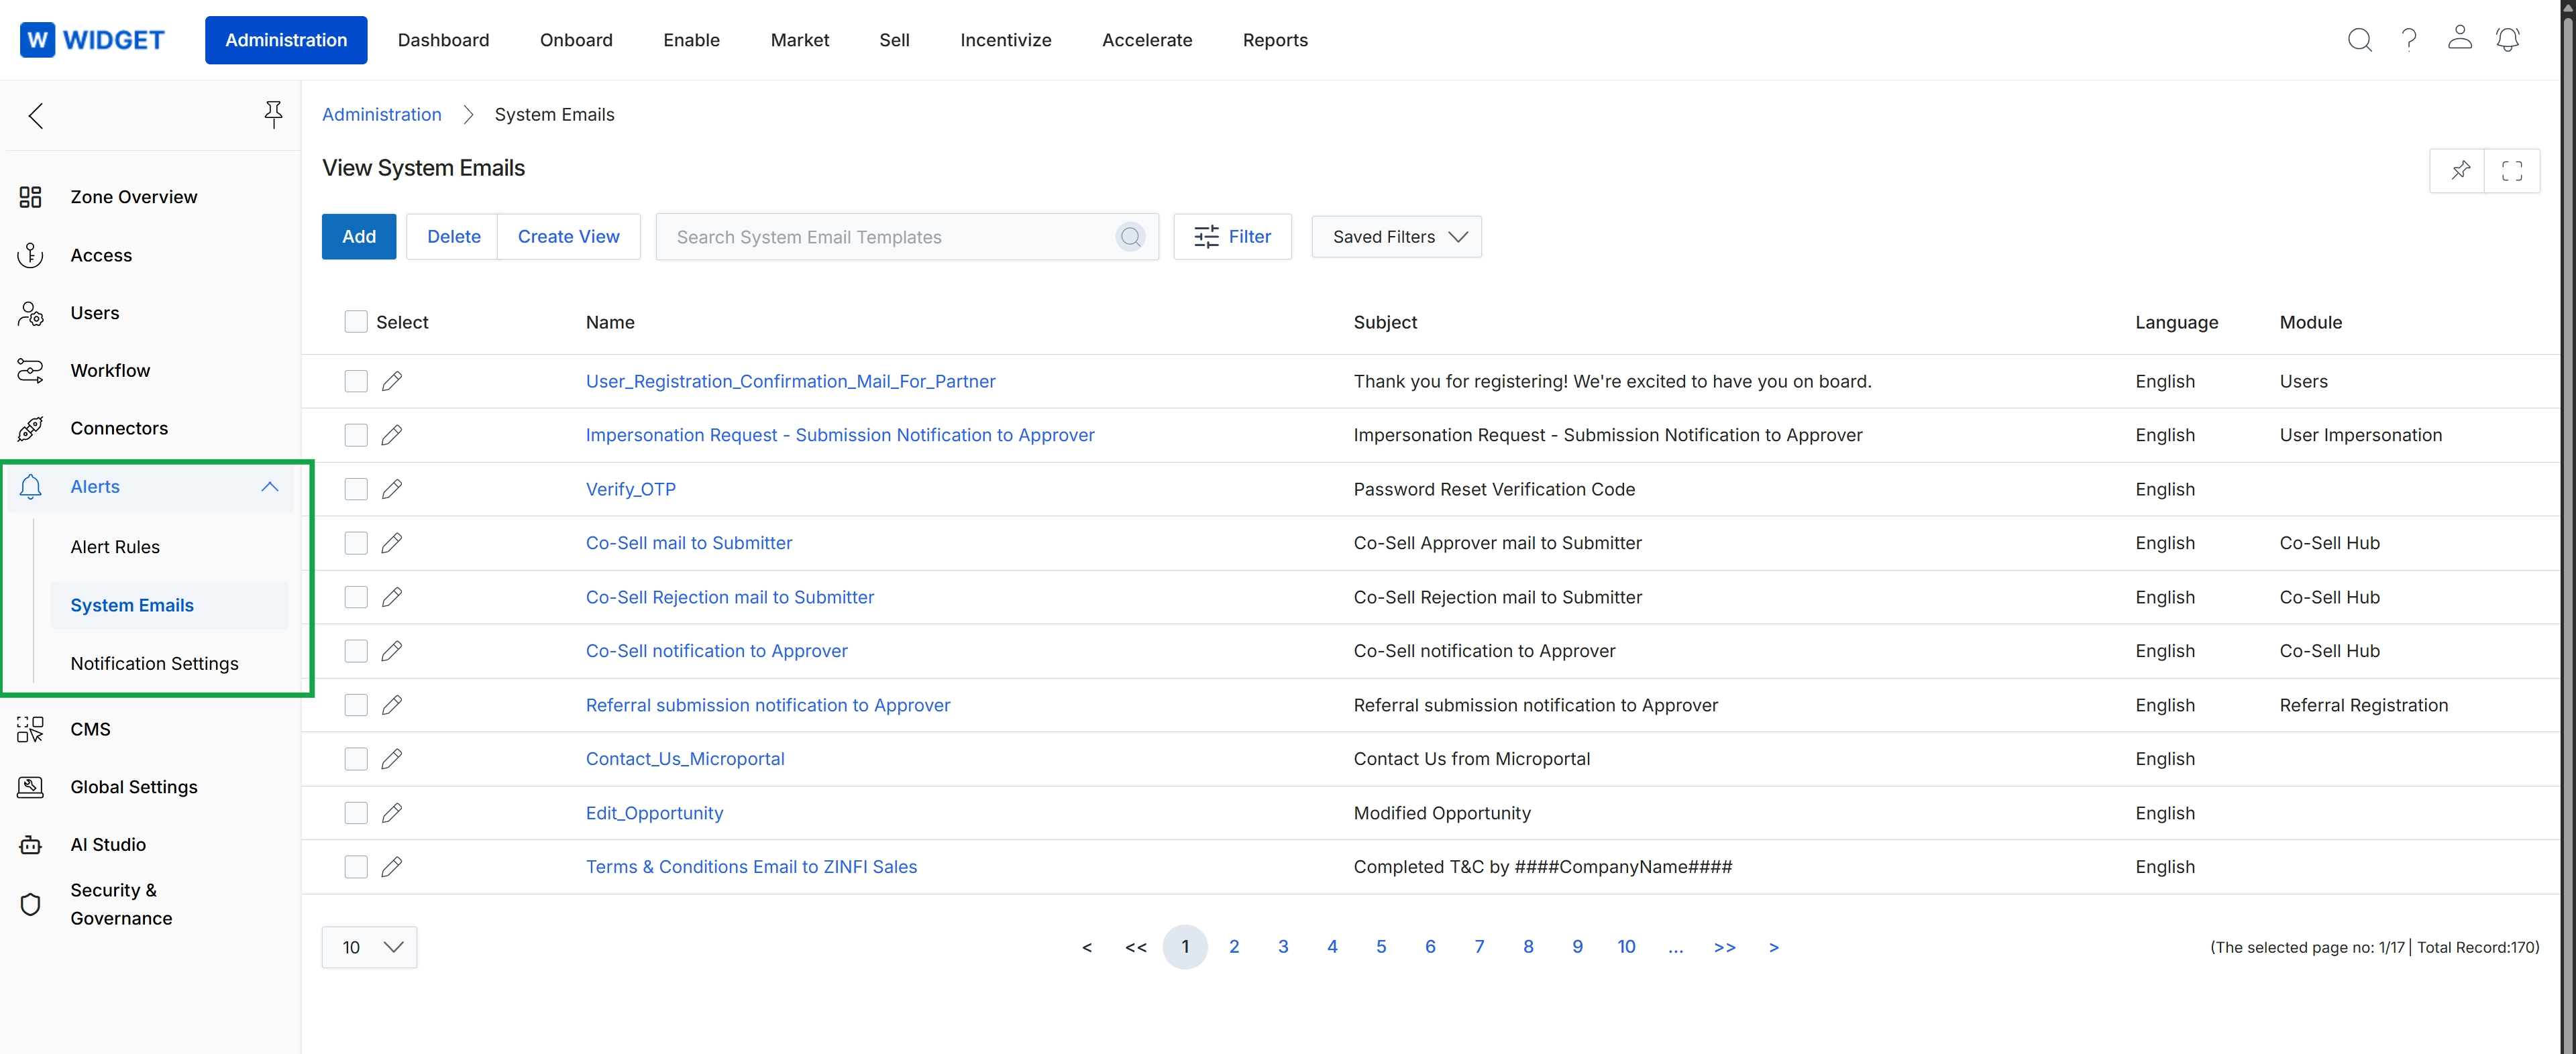Open Alert Rules under Alerts
This screenshot has width=2576, height=1054.
tap(115, 546)
